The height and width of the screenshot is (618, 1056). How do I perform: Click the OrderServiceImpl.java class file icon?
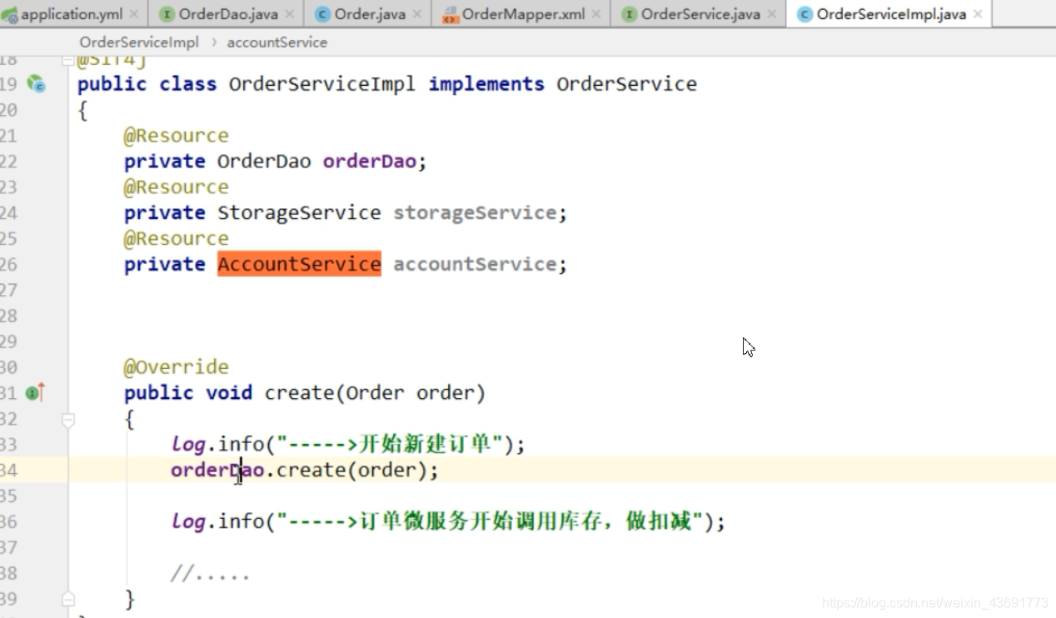[804, 14]
